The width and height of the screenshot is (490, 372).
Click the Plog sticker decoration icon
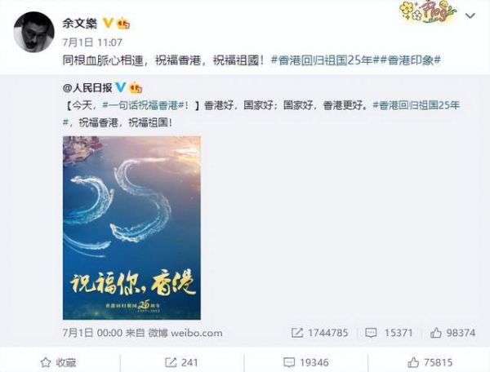pyautogui.click(x=428, y=12)
